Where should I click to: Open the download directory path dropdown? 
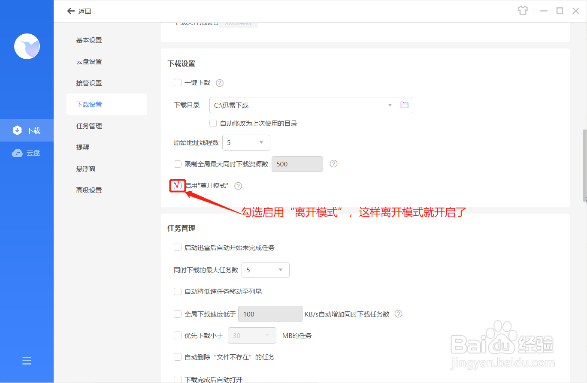pyautogui.click(x=389, y=105)
